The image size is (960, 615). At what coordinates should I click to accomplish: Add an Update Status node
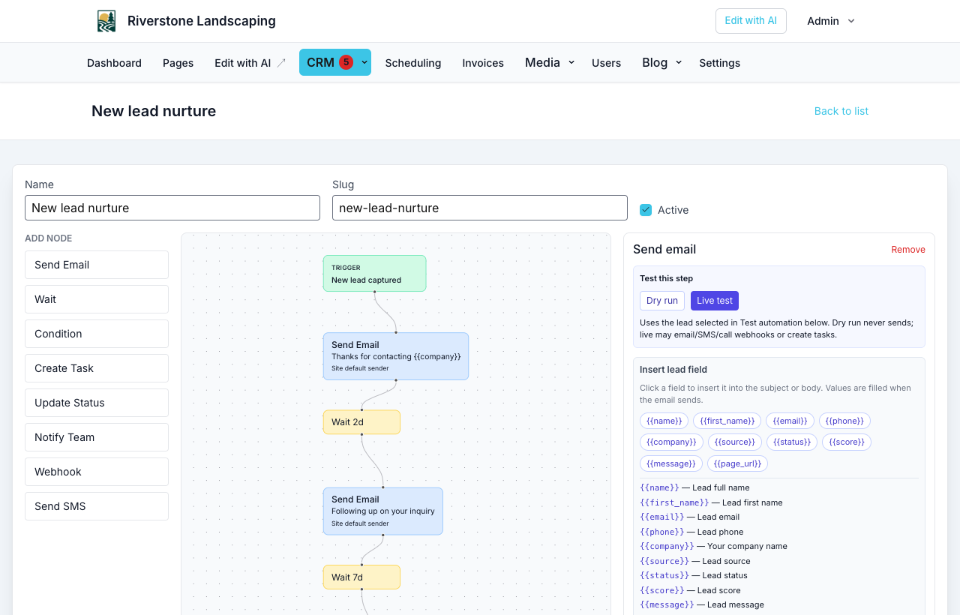point(97,403)
